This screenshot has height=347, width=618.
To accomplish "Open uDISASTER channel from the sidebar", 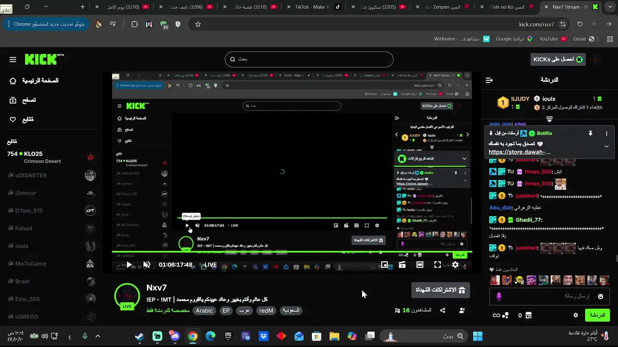I will point(51,175).
